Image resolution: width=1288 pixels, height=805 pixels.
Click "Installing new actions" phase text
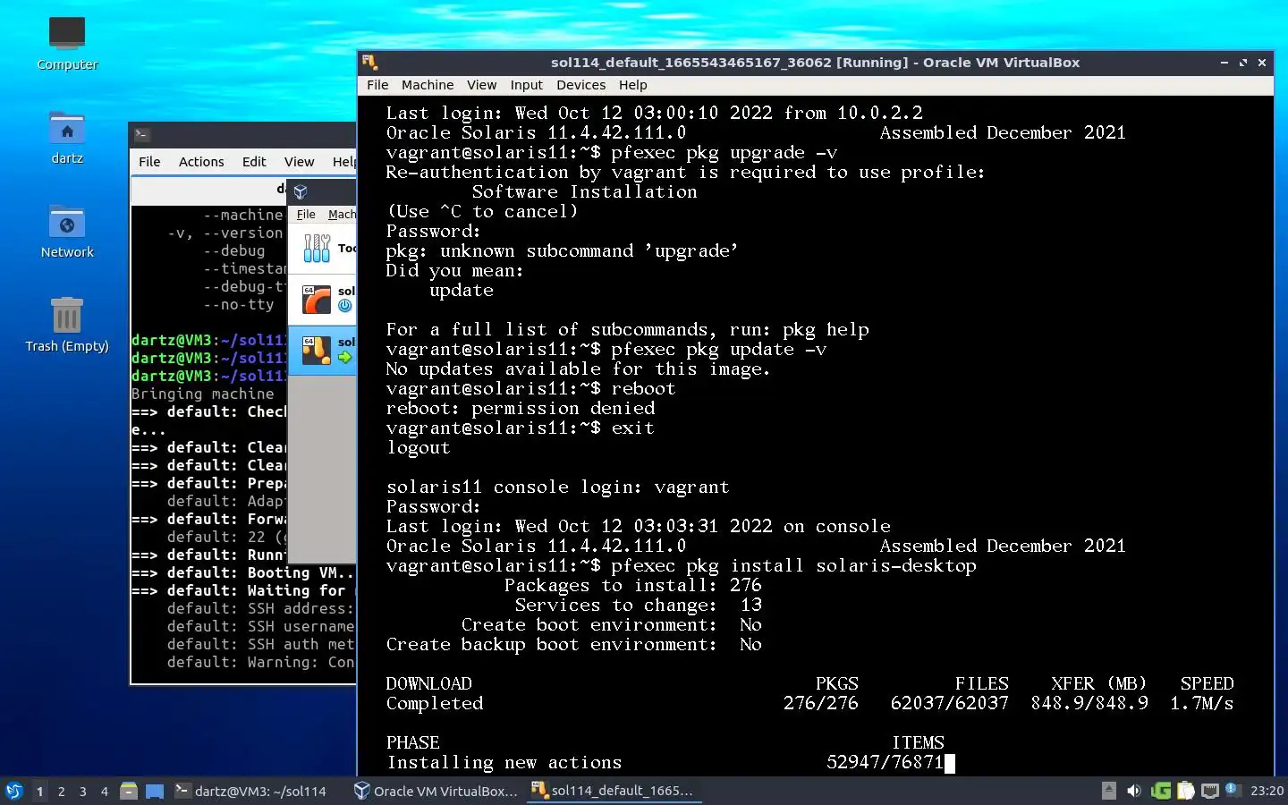(x=504, y=762)
